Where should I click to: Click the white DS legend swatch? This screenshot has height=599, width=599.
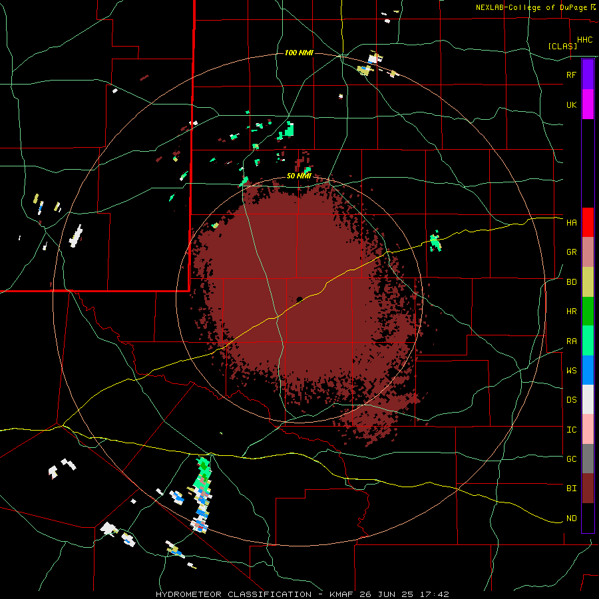(x=588, y=399)
